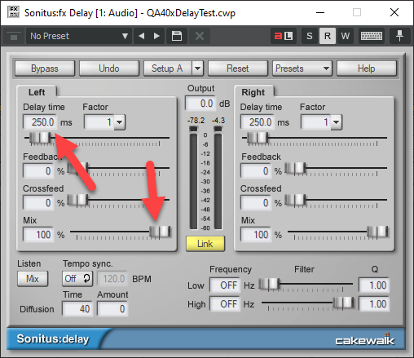Viewport: 414px width, 358px height.
Task: Toggle the Tempo sync Off button
Action: tap(77, 279)
